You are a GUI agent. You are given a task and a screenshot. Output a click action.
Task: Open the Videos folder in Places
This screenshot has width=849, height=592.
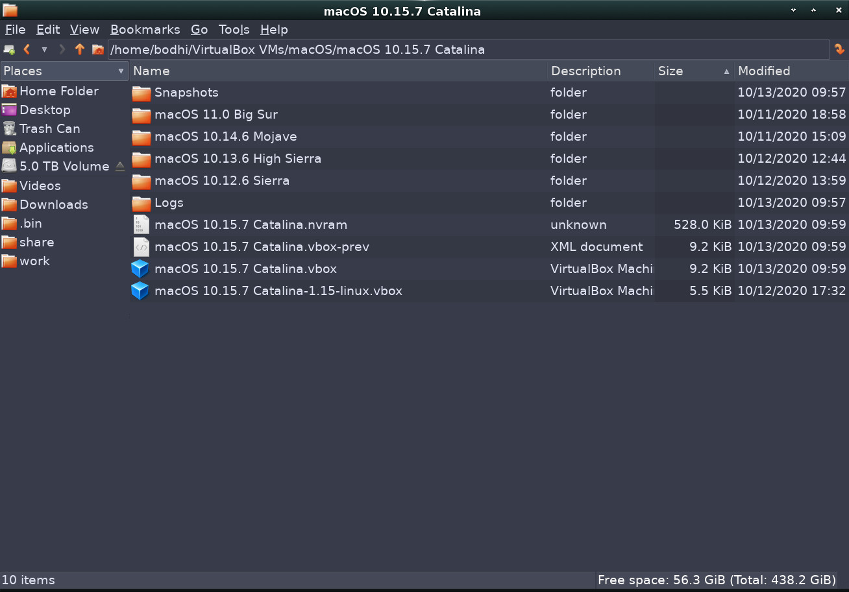pos(40,185)
